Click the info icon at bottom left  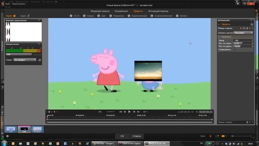pyautogui.click(x=7, y=136)
